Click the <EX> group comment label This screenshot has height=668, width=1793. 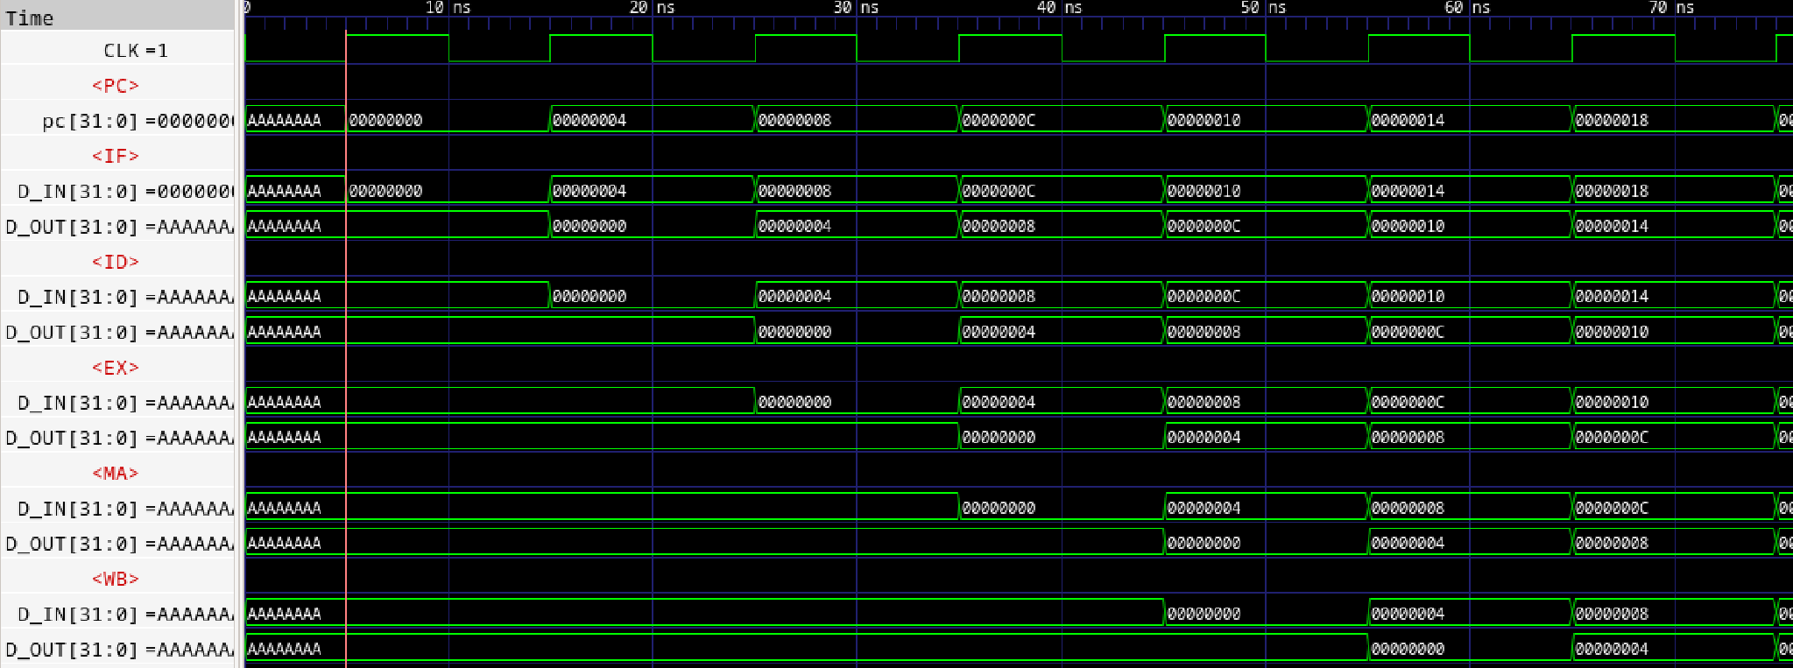[x=116, y=368]
